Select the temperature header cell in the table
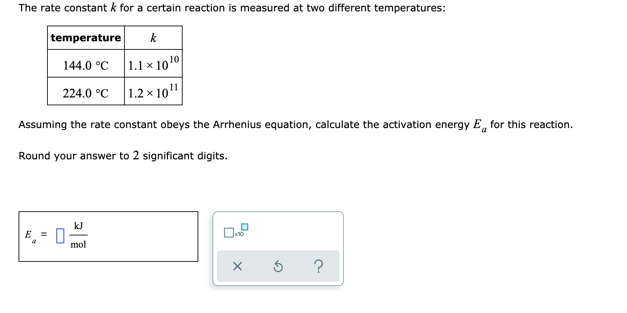627x313 pixels. (86, 38)
